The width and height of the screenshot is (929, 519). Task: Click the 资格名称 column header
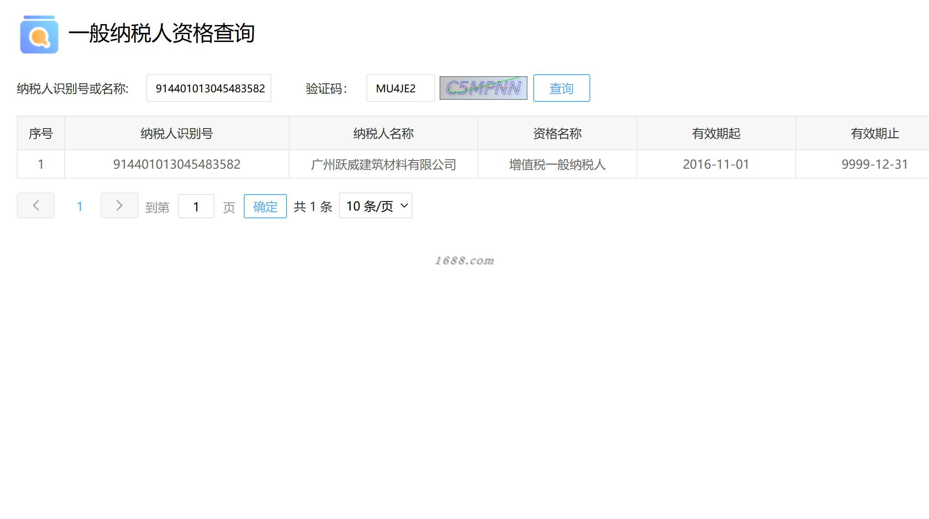[x=557, y=133]
